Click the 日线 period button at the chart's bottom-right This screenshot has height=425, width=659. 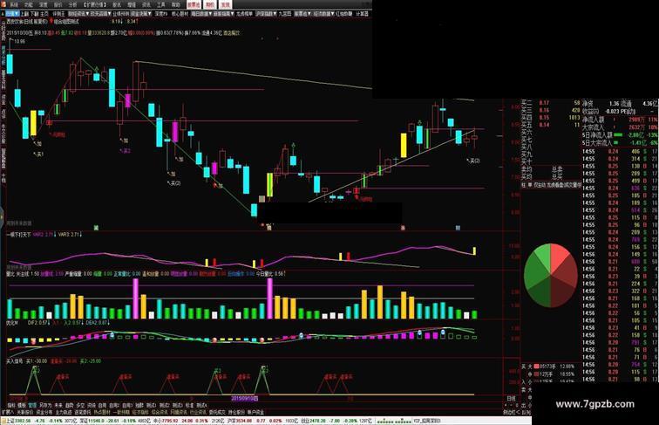click(511, 398)
